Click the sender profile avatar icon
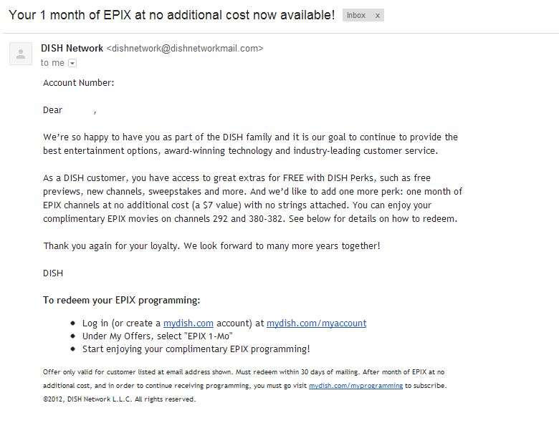This screenshot has height=433, width=559. coord(21,54)
